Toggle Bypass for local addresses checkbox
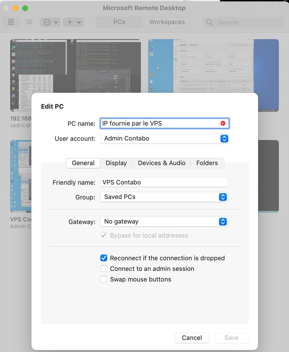The image size is (289, 352). point(104,235)
